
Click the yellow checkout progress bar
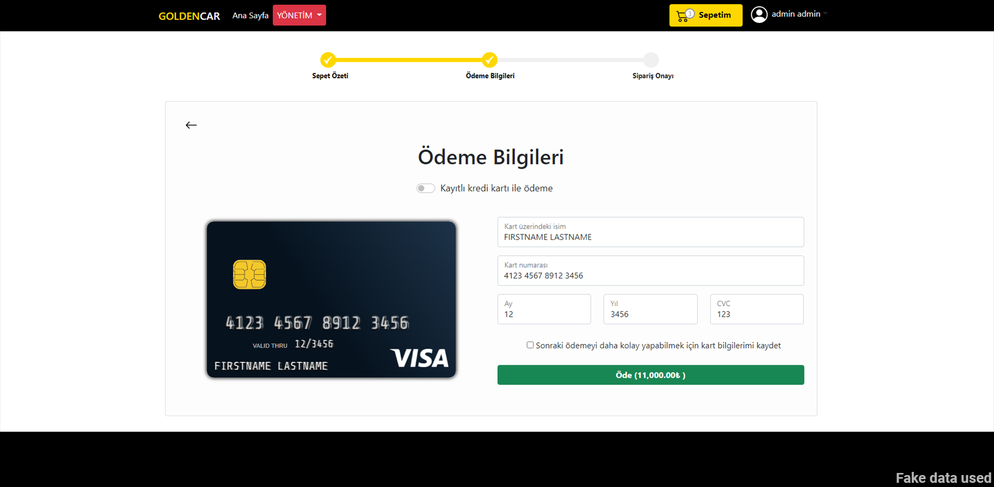[x=409, y=60]
